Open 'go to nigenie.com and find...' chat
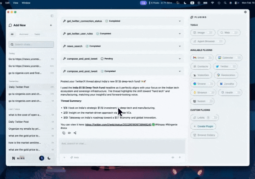This screenshot has width=255, height=179. pyautogui.click(x=31, y=73)
